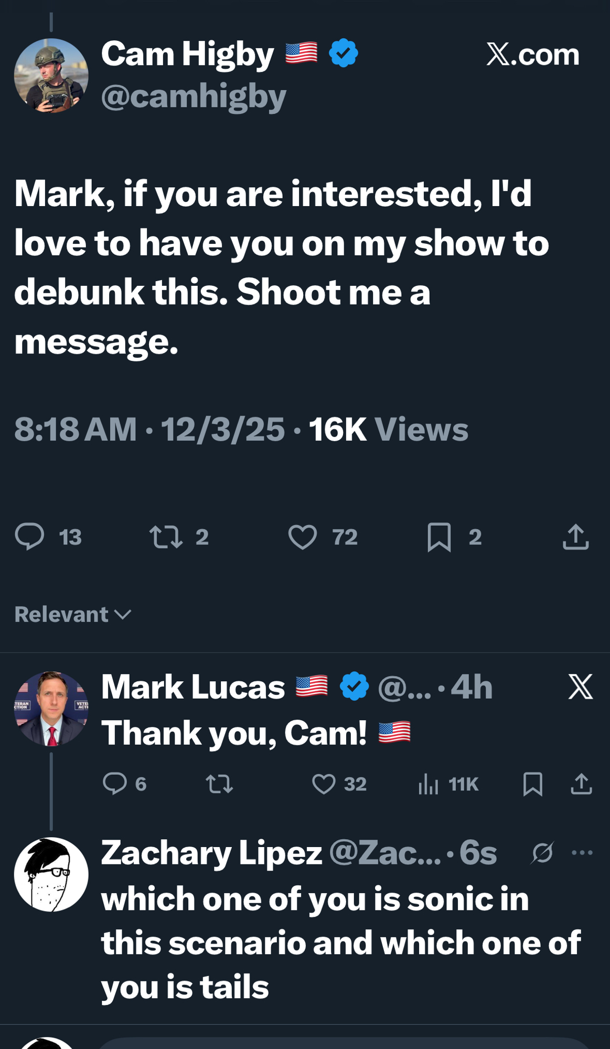The image size is (610, 1049).
Task: Reply to Mark Lucas's comment
Action: click(115, 784)
